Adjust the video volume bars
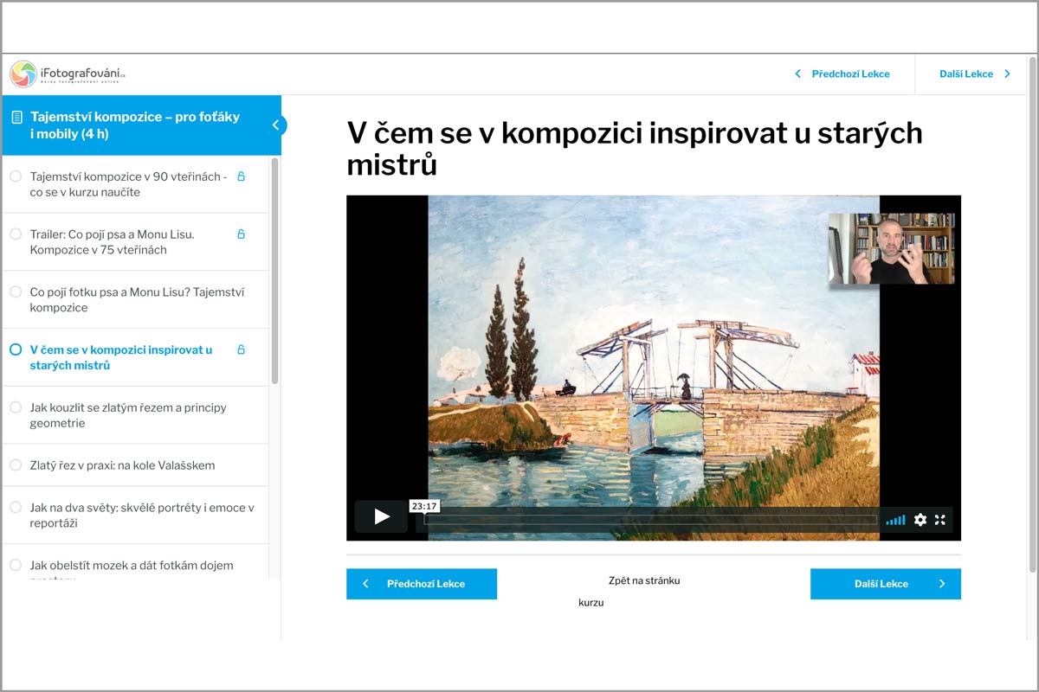The image size is (1039, 692). coord(895,520)
